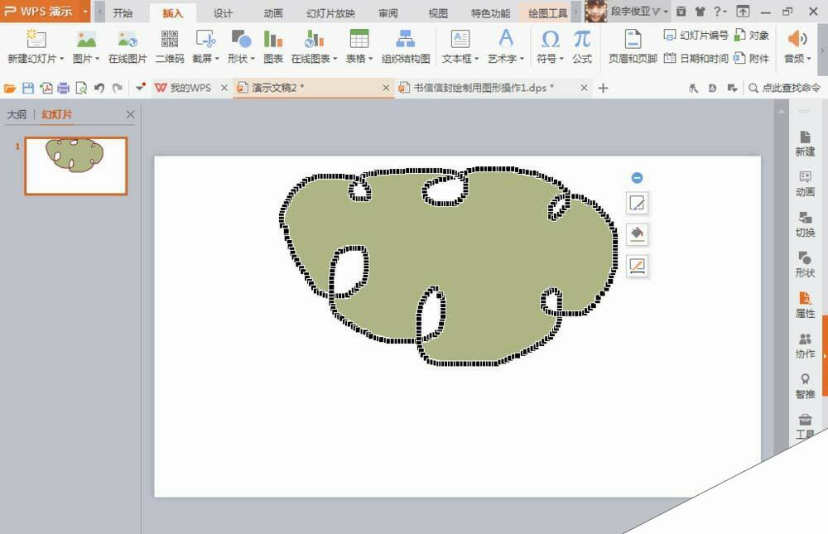
Task: Insert a date and time (日期和时间)
Action: pyautogui.click(x=698, y=58)
